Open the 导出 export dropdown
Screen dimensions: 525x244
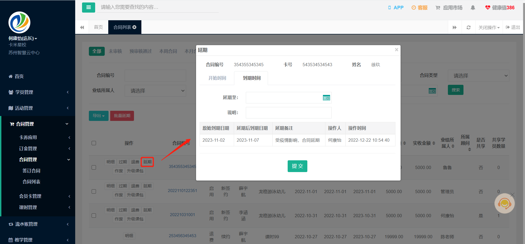99,116
